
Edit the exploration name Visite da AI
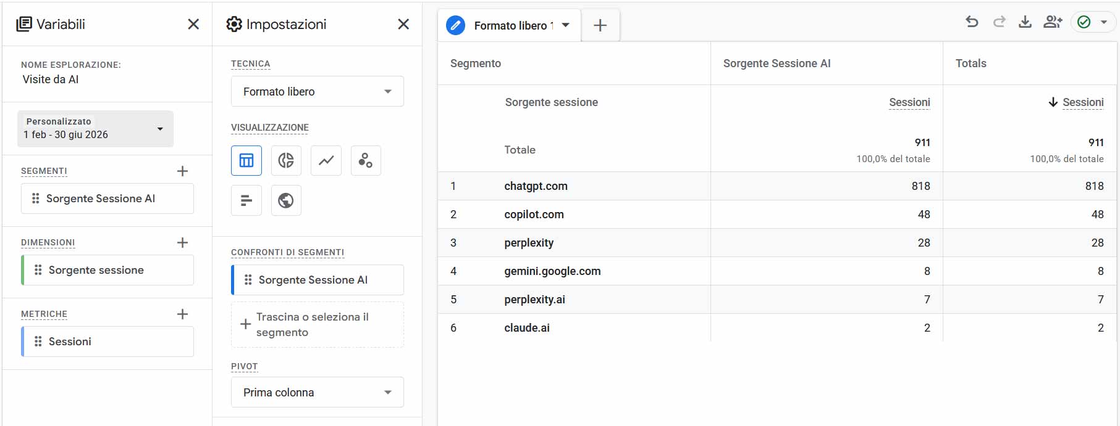[x=51, y=80]
